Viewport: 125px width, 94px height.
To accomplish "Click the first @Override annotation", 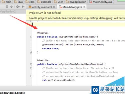I will [43, 33].
